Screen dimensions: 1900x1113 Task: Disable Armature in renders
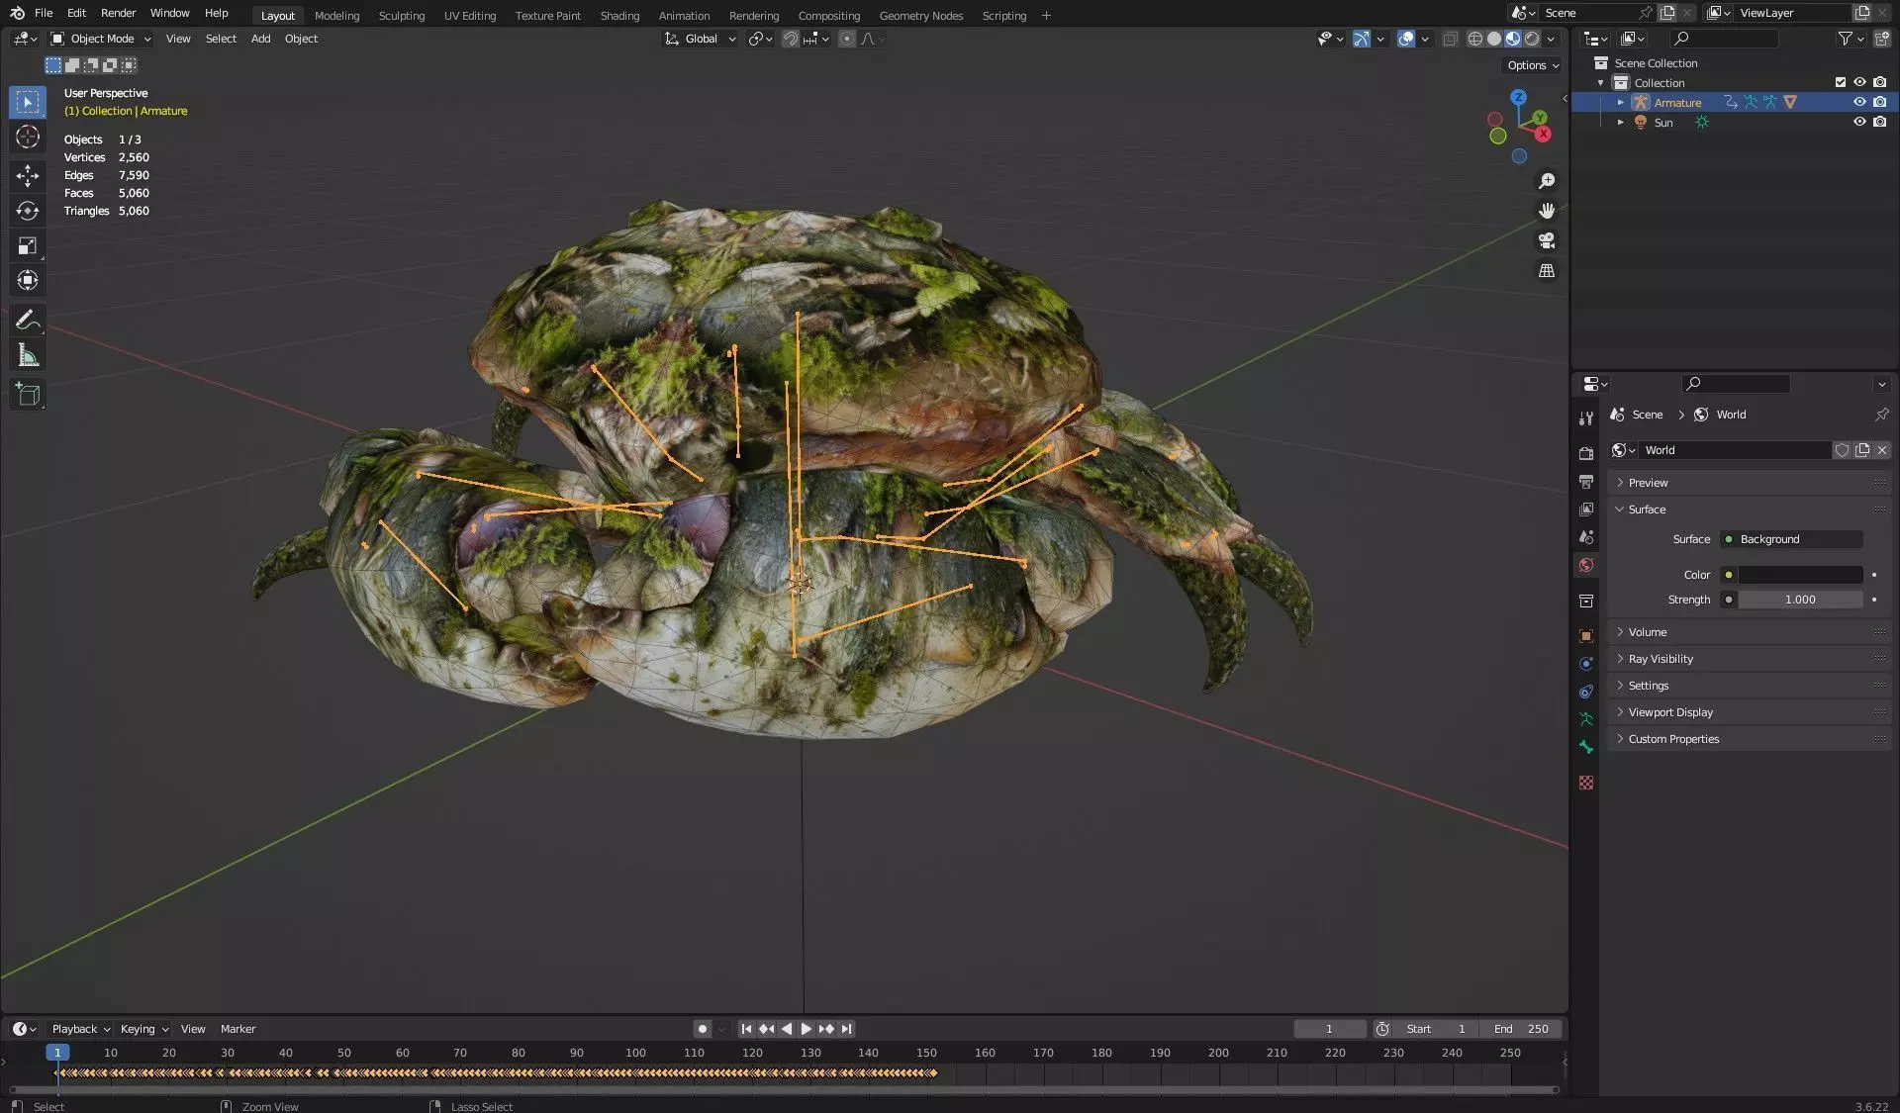click(1879, 102)
